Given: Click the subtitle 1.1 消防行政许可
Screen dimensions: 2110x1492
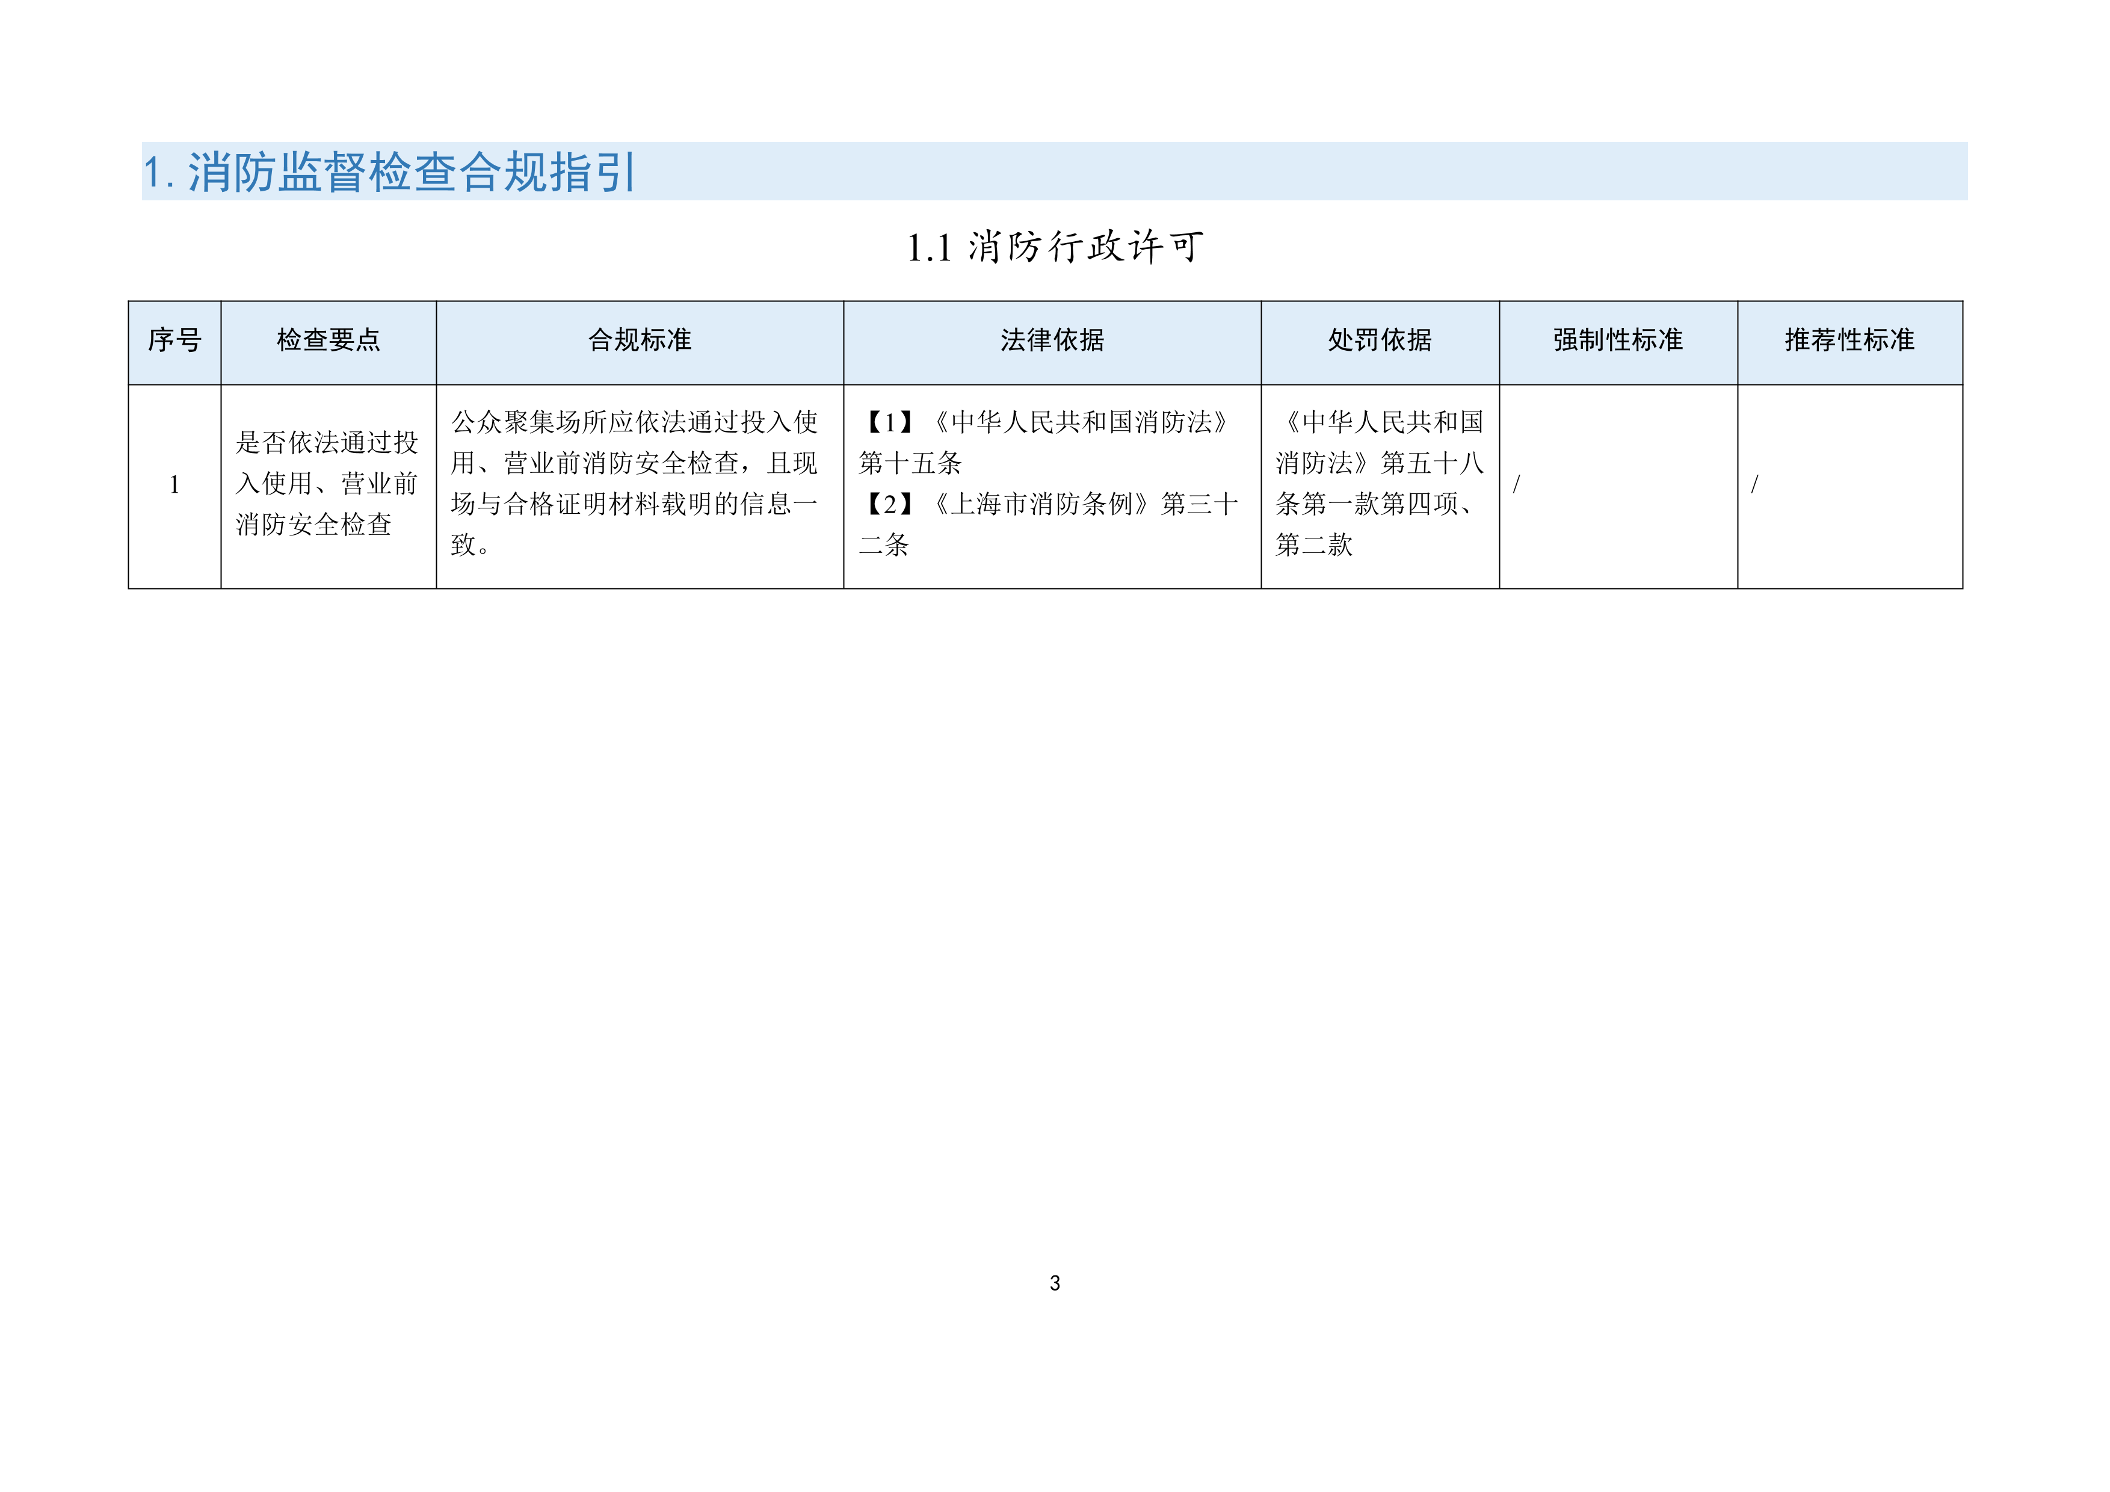Looking at the screenshot, I should [x=1054, y=247].
